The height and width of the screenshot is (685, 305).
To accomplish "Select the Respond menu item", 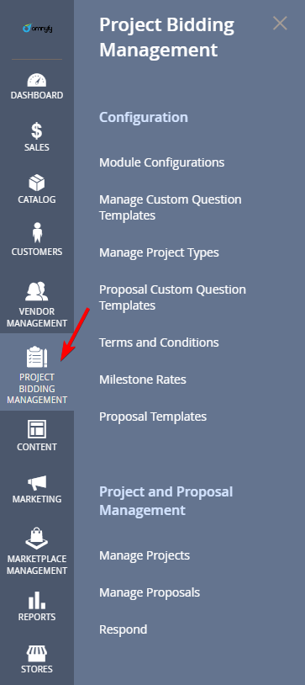I will pos(123,630).
